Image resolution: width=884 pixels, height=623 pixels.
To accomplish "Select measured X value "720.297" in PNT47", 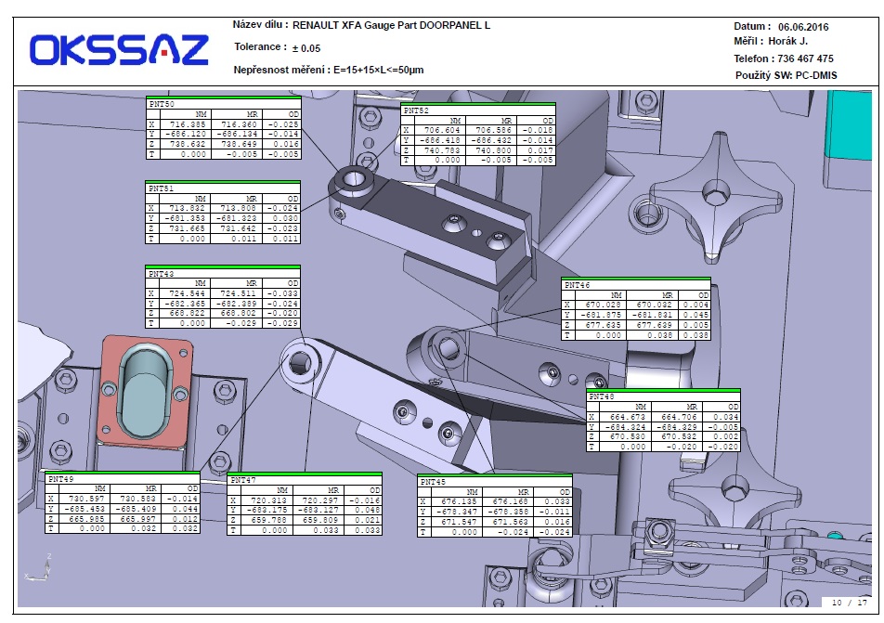I will coord(320,500).
